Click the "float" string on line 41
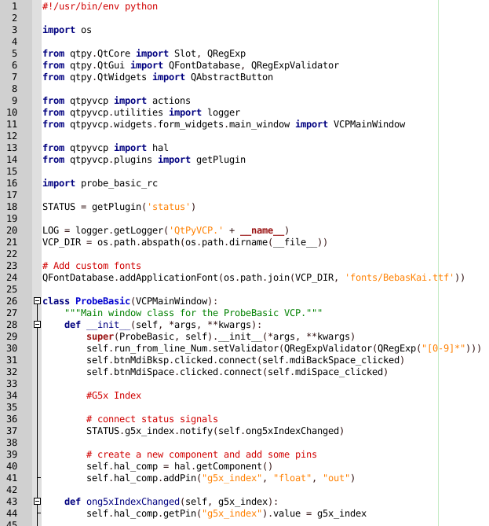Screen dimensions: 489x526 (x=293, y=478)
